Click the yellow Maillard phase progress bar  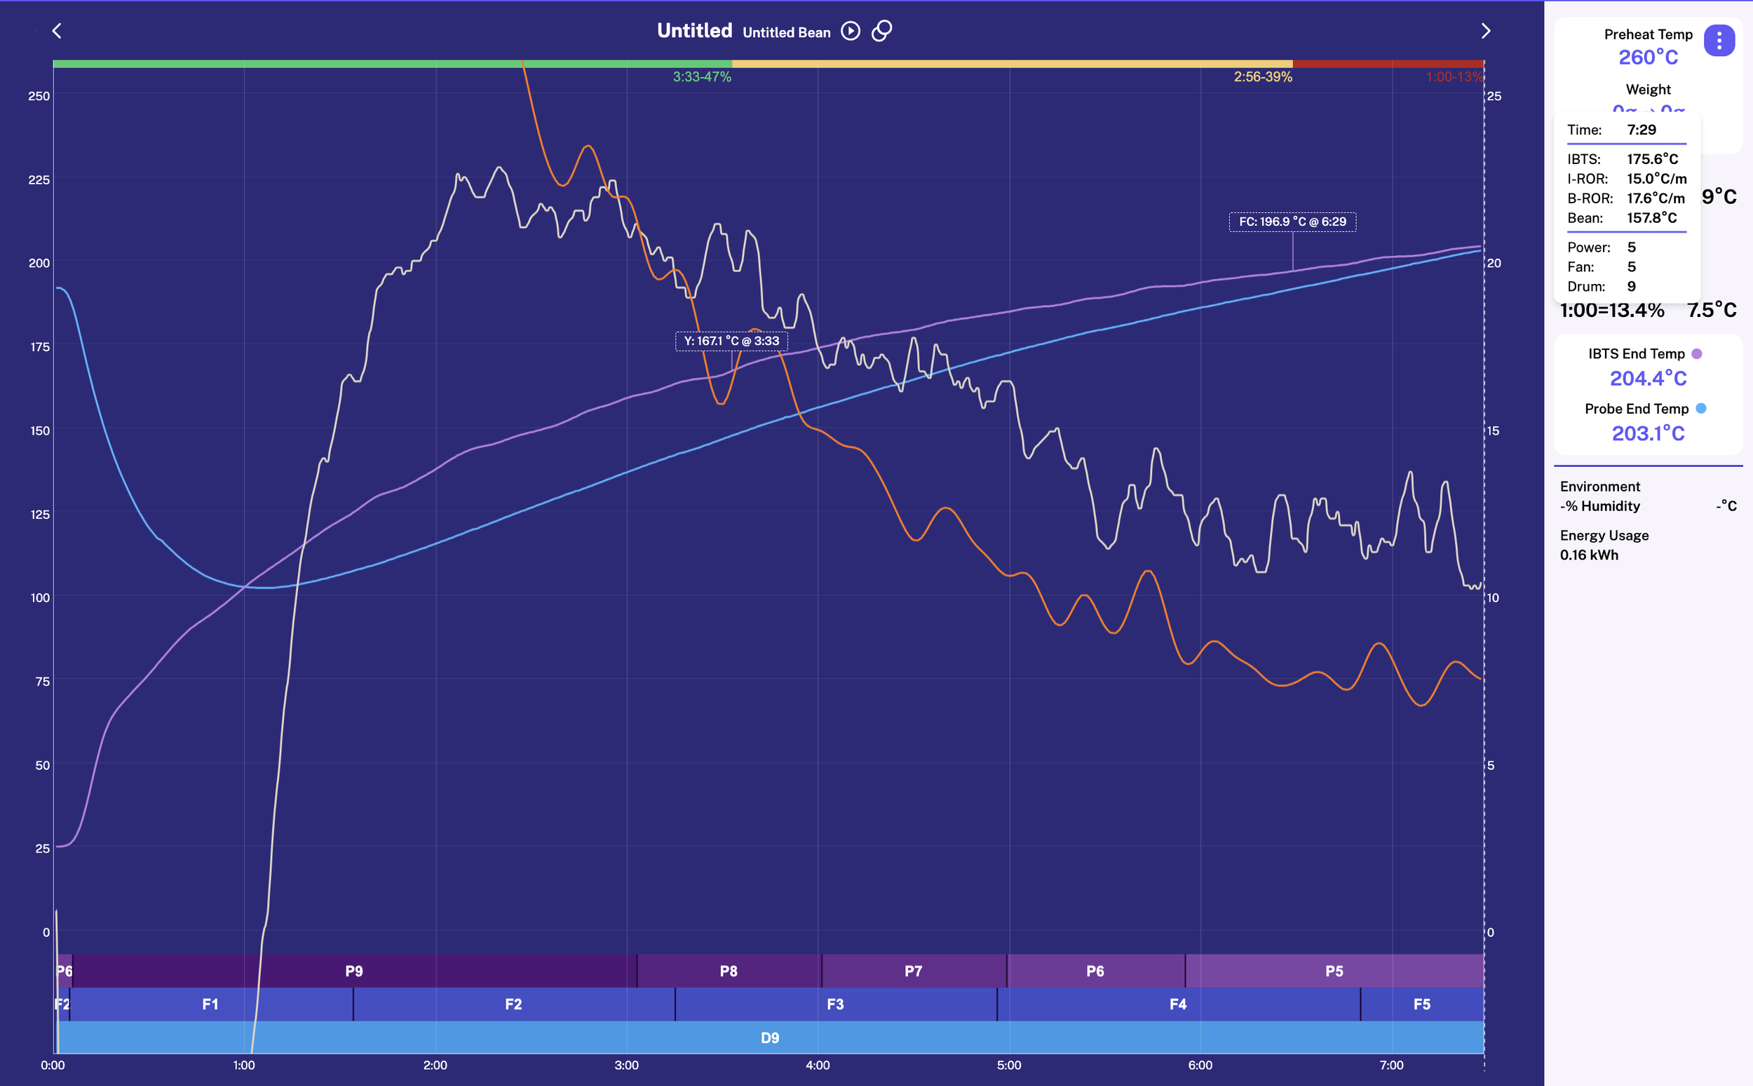(x=1011, y=64)
